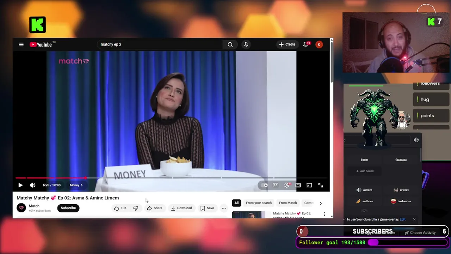Screen dimensions: 451x254
Task: Run search with the magnifier icon
Action: click(230, 44)
